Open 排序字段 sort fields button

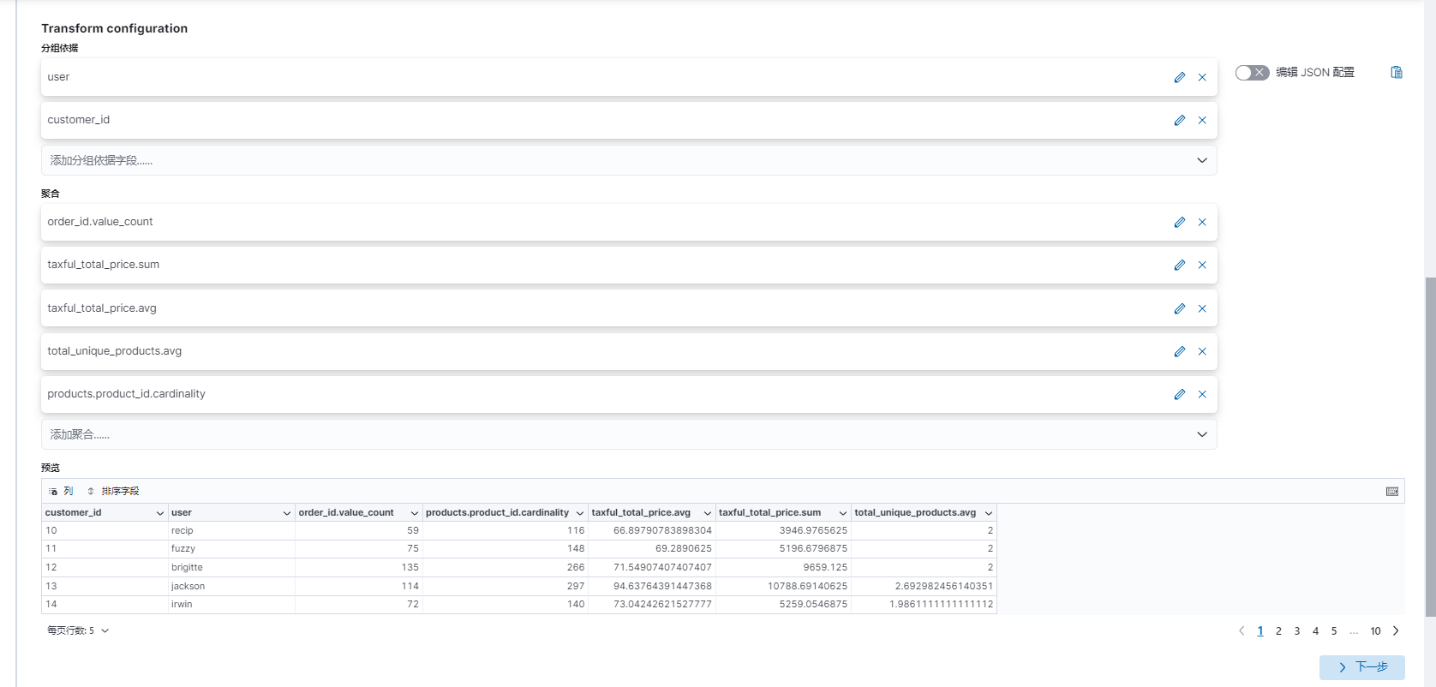click(x=113, y=491)
